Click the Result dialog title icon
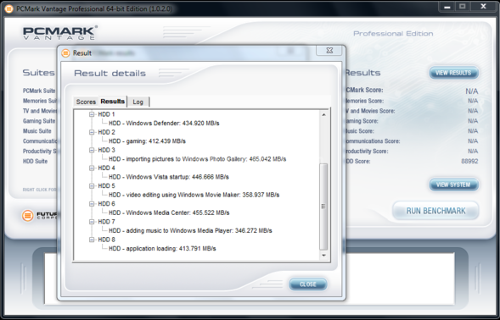 tap(65, 52)
